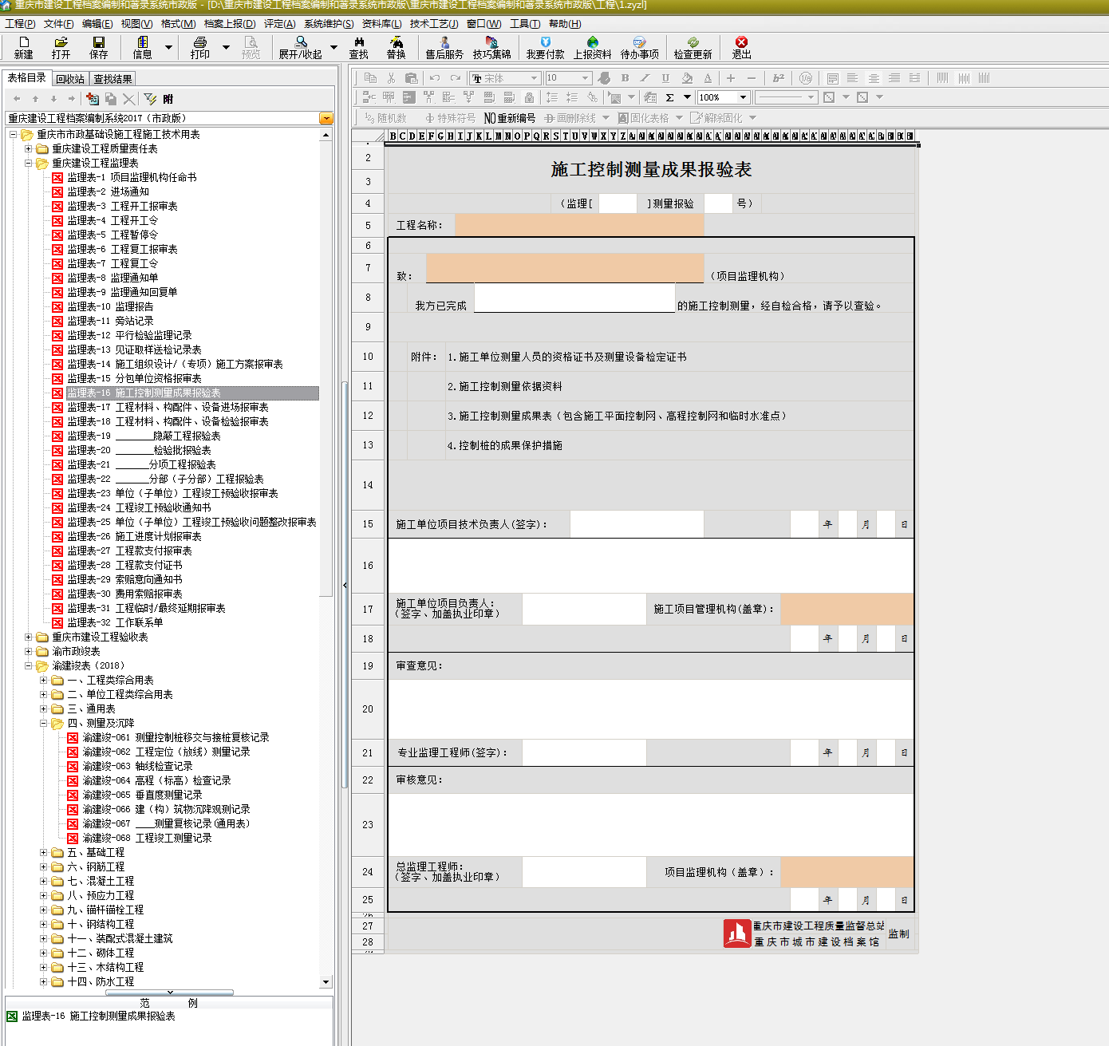Image resolution: width=1109 pixels, height=1046 pixels.
Task: Click the 打开 (Open) toolbar icon
Action: (61, 47)
